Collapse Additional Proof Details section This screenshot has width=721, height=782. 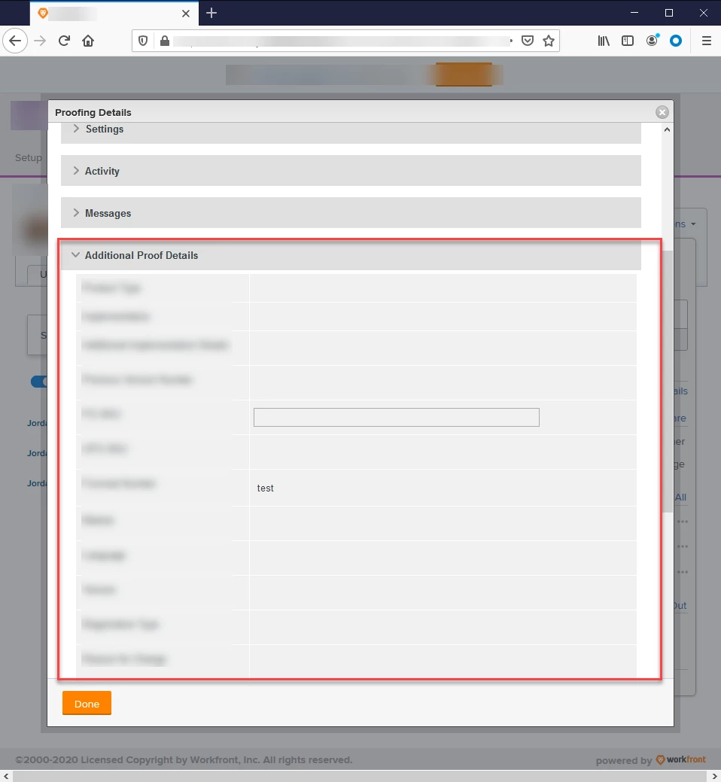(351, 255)
